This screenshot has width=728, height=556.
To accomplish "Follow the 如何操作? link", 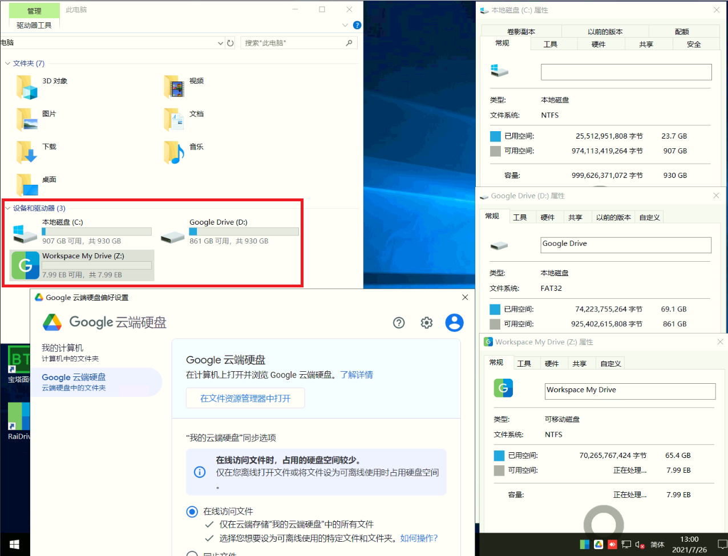I will (x=419, y=538).
